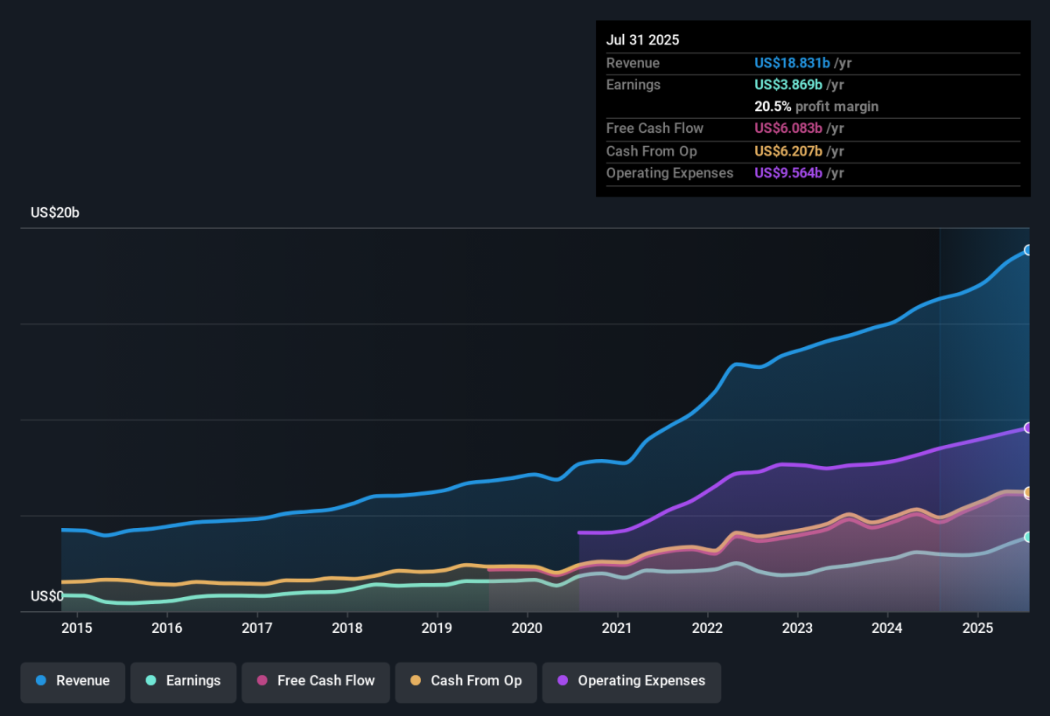Select the Free Cash Flow value US$6.083b

pyautogui.click(x=787, y=129)
